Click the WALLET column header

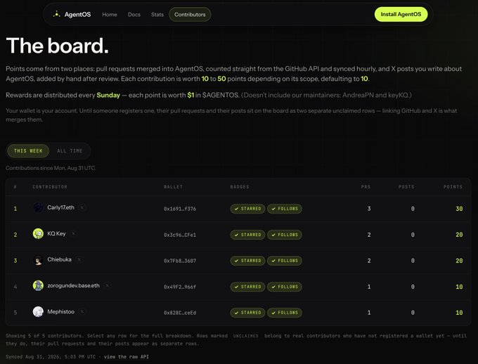(173, 187)
